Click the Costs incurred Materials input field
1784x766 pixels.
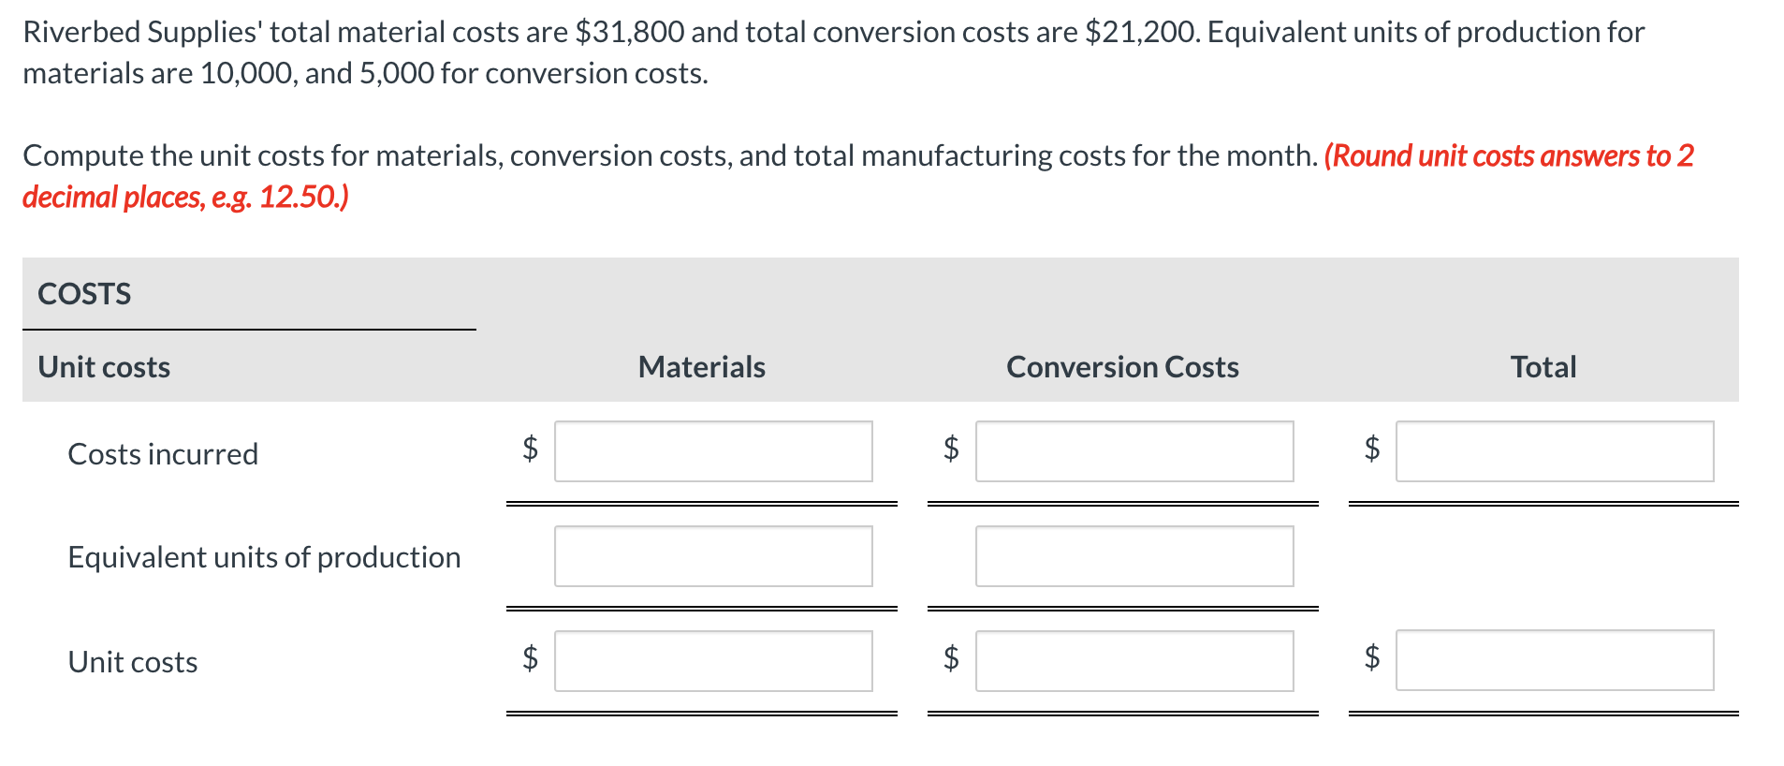click(x=712, y=451)
